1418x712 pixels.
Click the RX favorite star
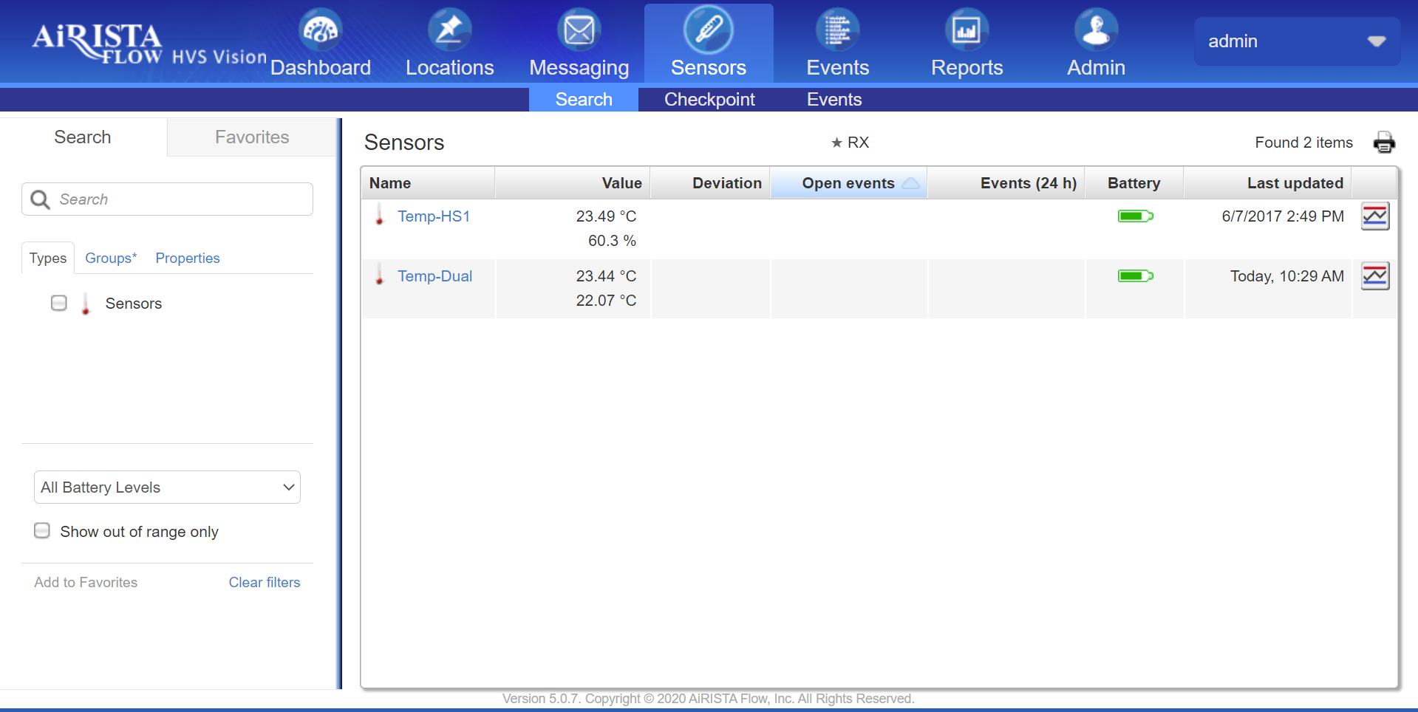[836, 143]
